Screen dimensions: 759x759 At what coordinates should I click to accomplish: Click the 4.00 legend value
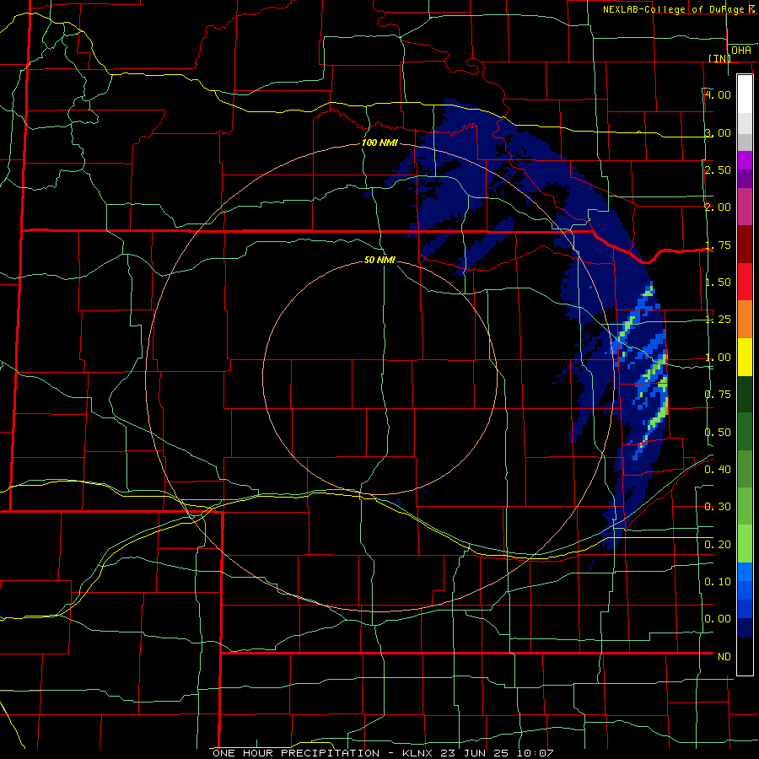[718, 94]
